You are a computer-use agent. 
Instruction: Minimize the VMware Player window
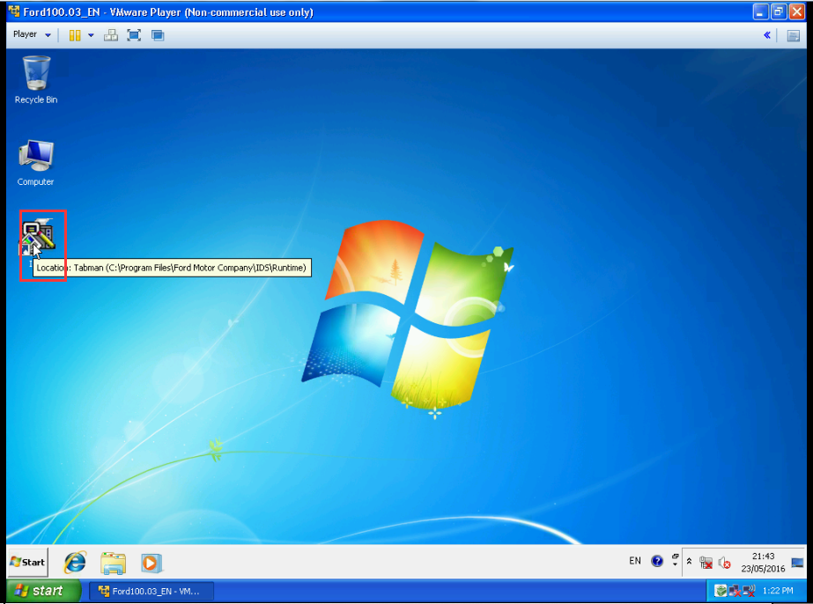click(x=760, y=12)
